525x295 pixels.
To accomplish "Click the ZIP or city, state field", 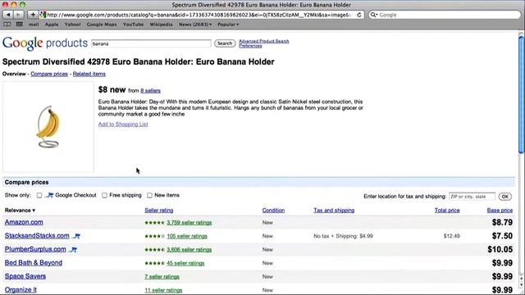I will pos(472,197).
